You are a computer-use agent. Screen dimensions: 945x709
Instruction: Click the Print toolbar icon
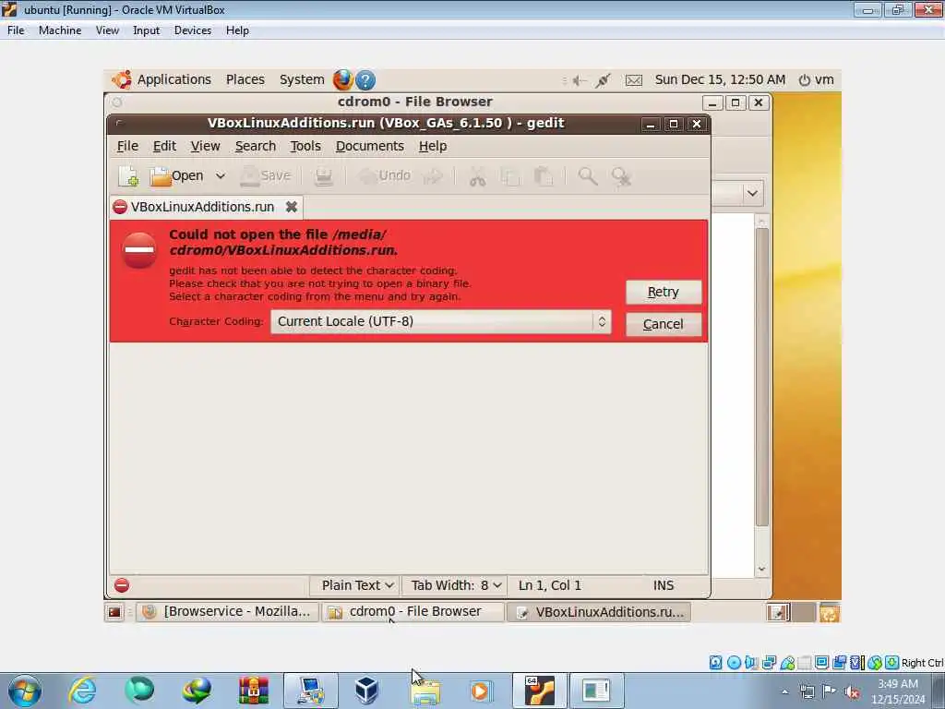[x=324, y=176]
